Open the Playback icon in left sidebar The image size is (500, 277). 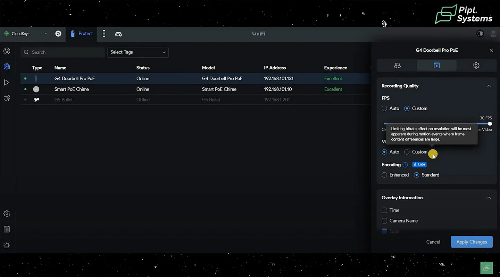pyautogui.click(x=7, y=83)
